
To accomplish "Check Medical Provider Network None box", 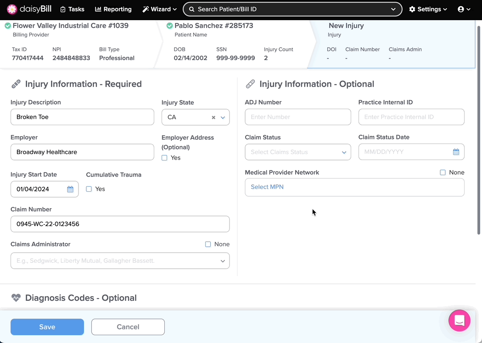I will tap(443, 172).
